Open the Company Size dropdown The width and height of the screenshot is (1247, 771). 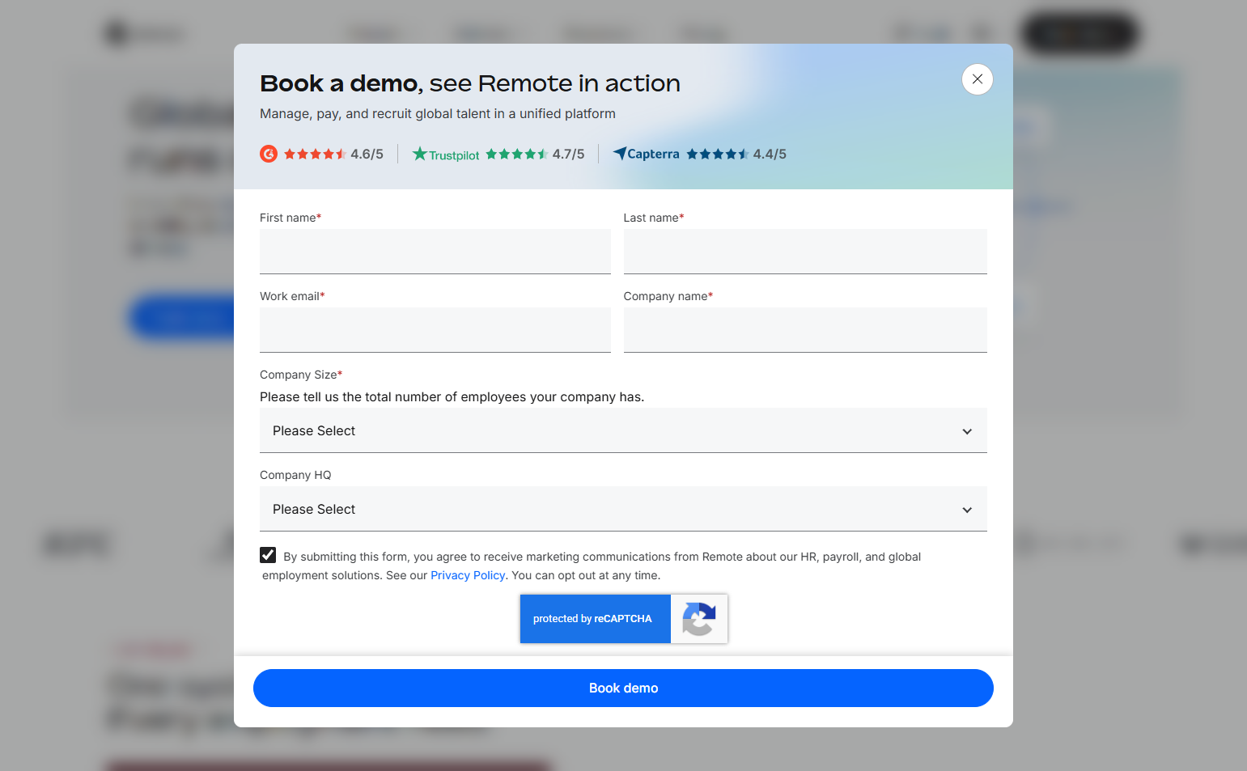click(x=623, y=430)
